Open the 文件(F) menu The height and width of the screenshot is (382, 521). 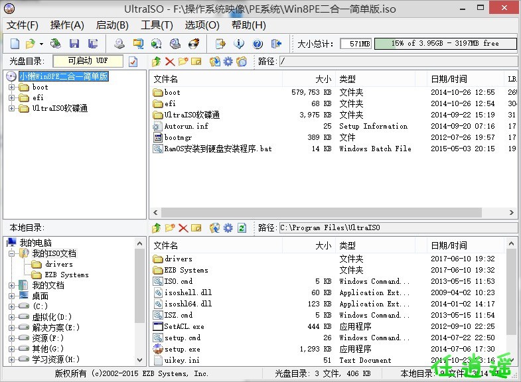point(23,25)
